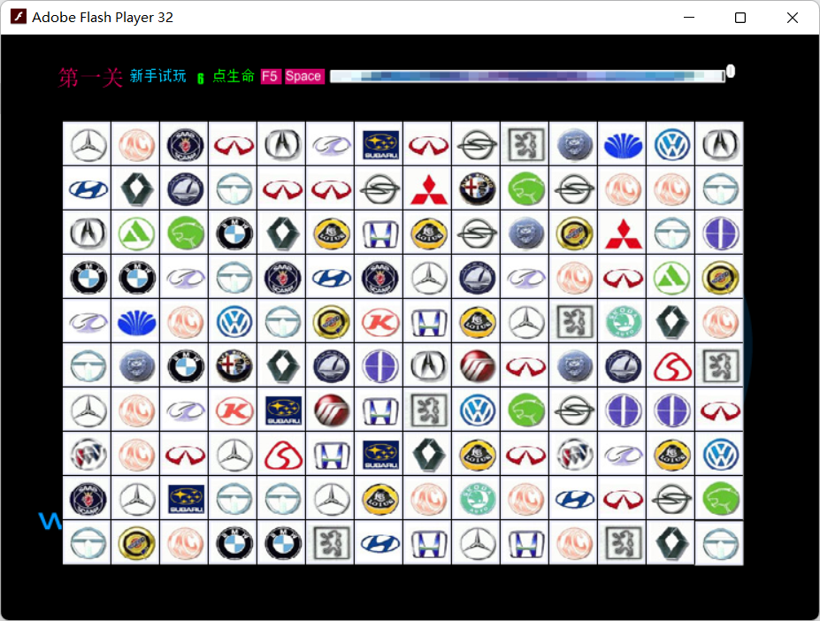The width and height of the screenshot is (820, 621).
Task: Pick the Hyundai logo in the ninth row
Action: [x=574, y=499]
